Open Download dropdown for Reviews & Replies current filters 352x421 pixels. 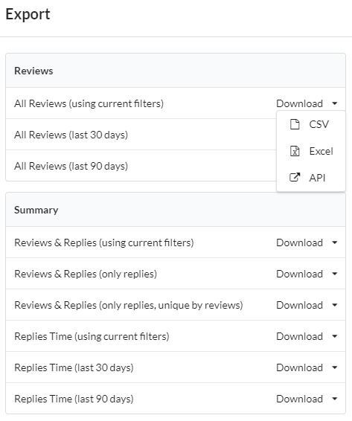pos(307,242)
